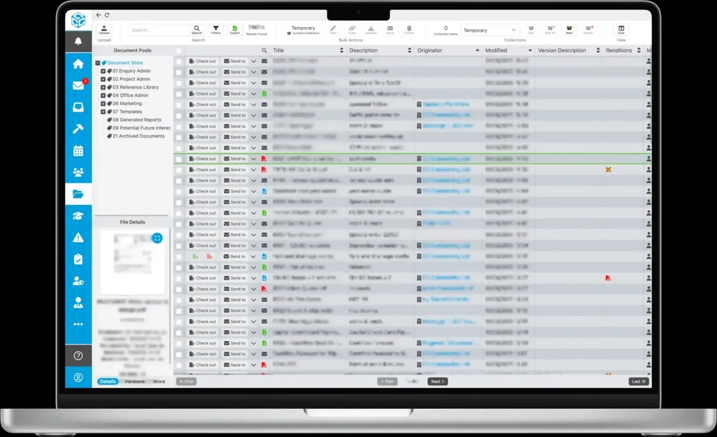The width and height of the screenshot is (717, 437).
Task: Select the Details tab
Action: coord(108,382)
